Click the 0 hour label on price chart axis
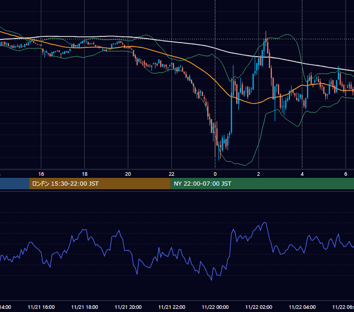The width and height of the screenshot is (354, 312). click(215, 174)
